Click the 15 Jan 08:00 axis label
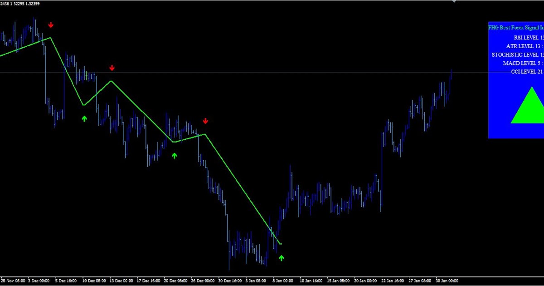 [x=338, y=281]
